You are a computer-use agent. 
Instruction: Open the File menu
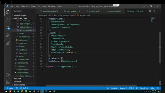(x=12, y=6)
